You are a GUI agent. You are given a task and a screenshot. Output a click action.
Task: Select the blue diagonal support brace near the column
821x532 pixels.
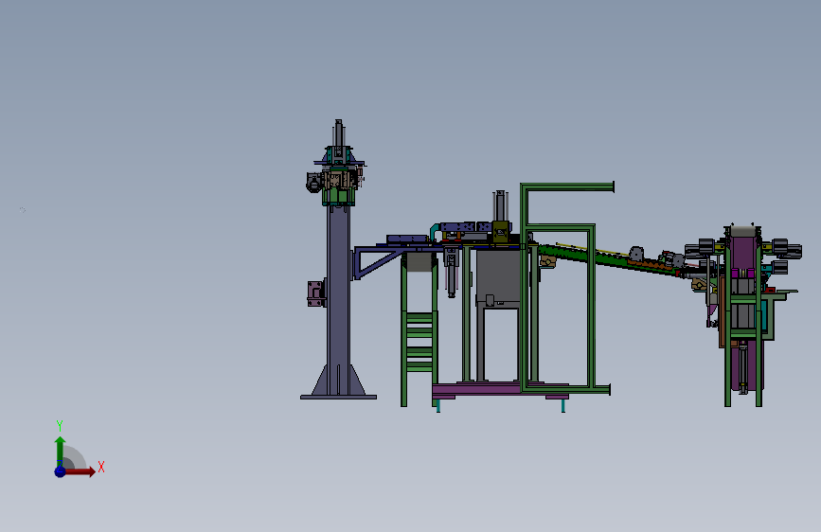pyautogui.click(x=378, y=265)
